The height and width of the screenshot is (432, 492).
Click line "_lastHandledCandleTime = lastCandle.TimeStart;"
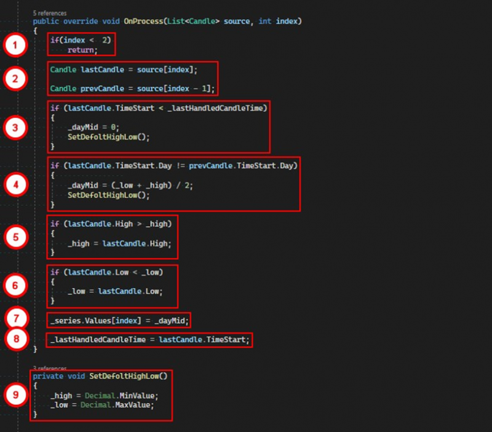coord(149,340)
